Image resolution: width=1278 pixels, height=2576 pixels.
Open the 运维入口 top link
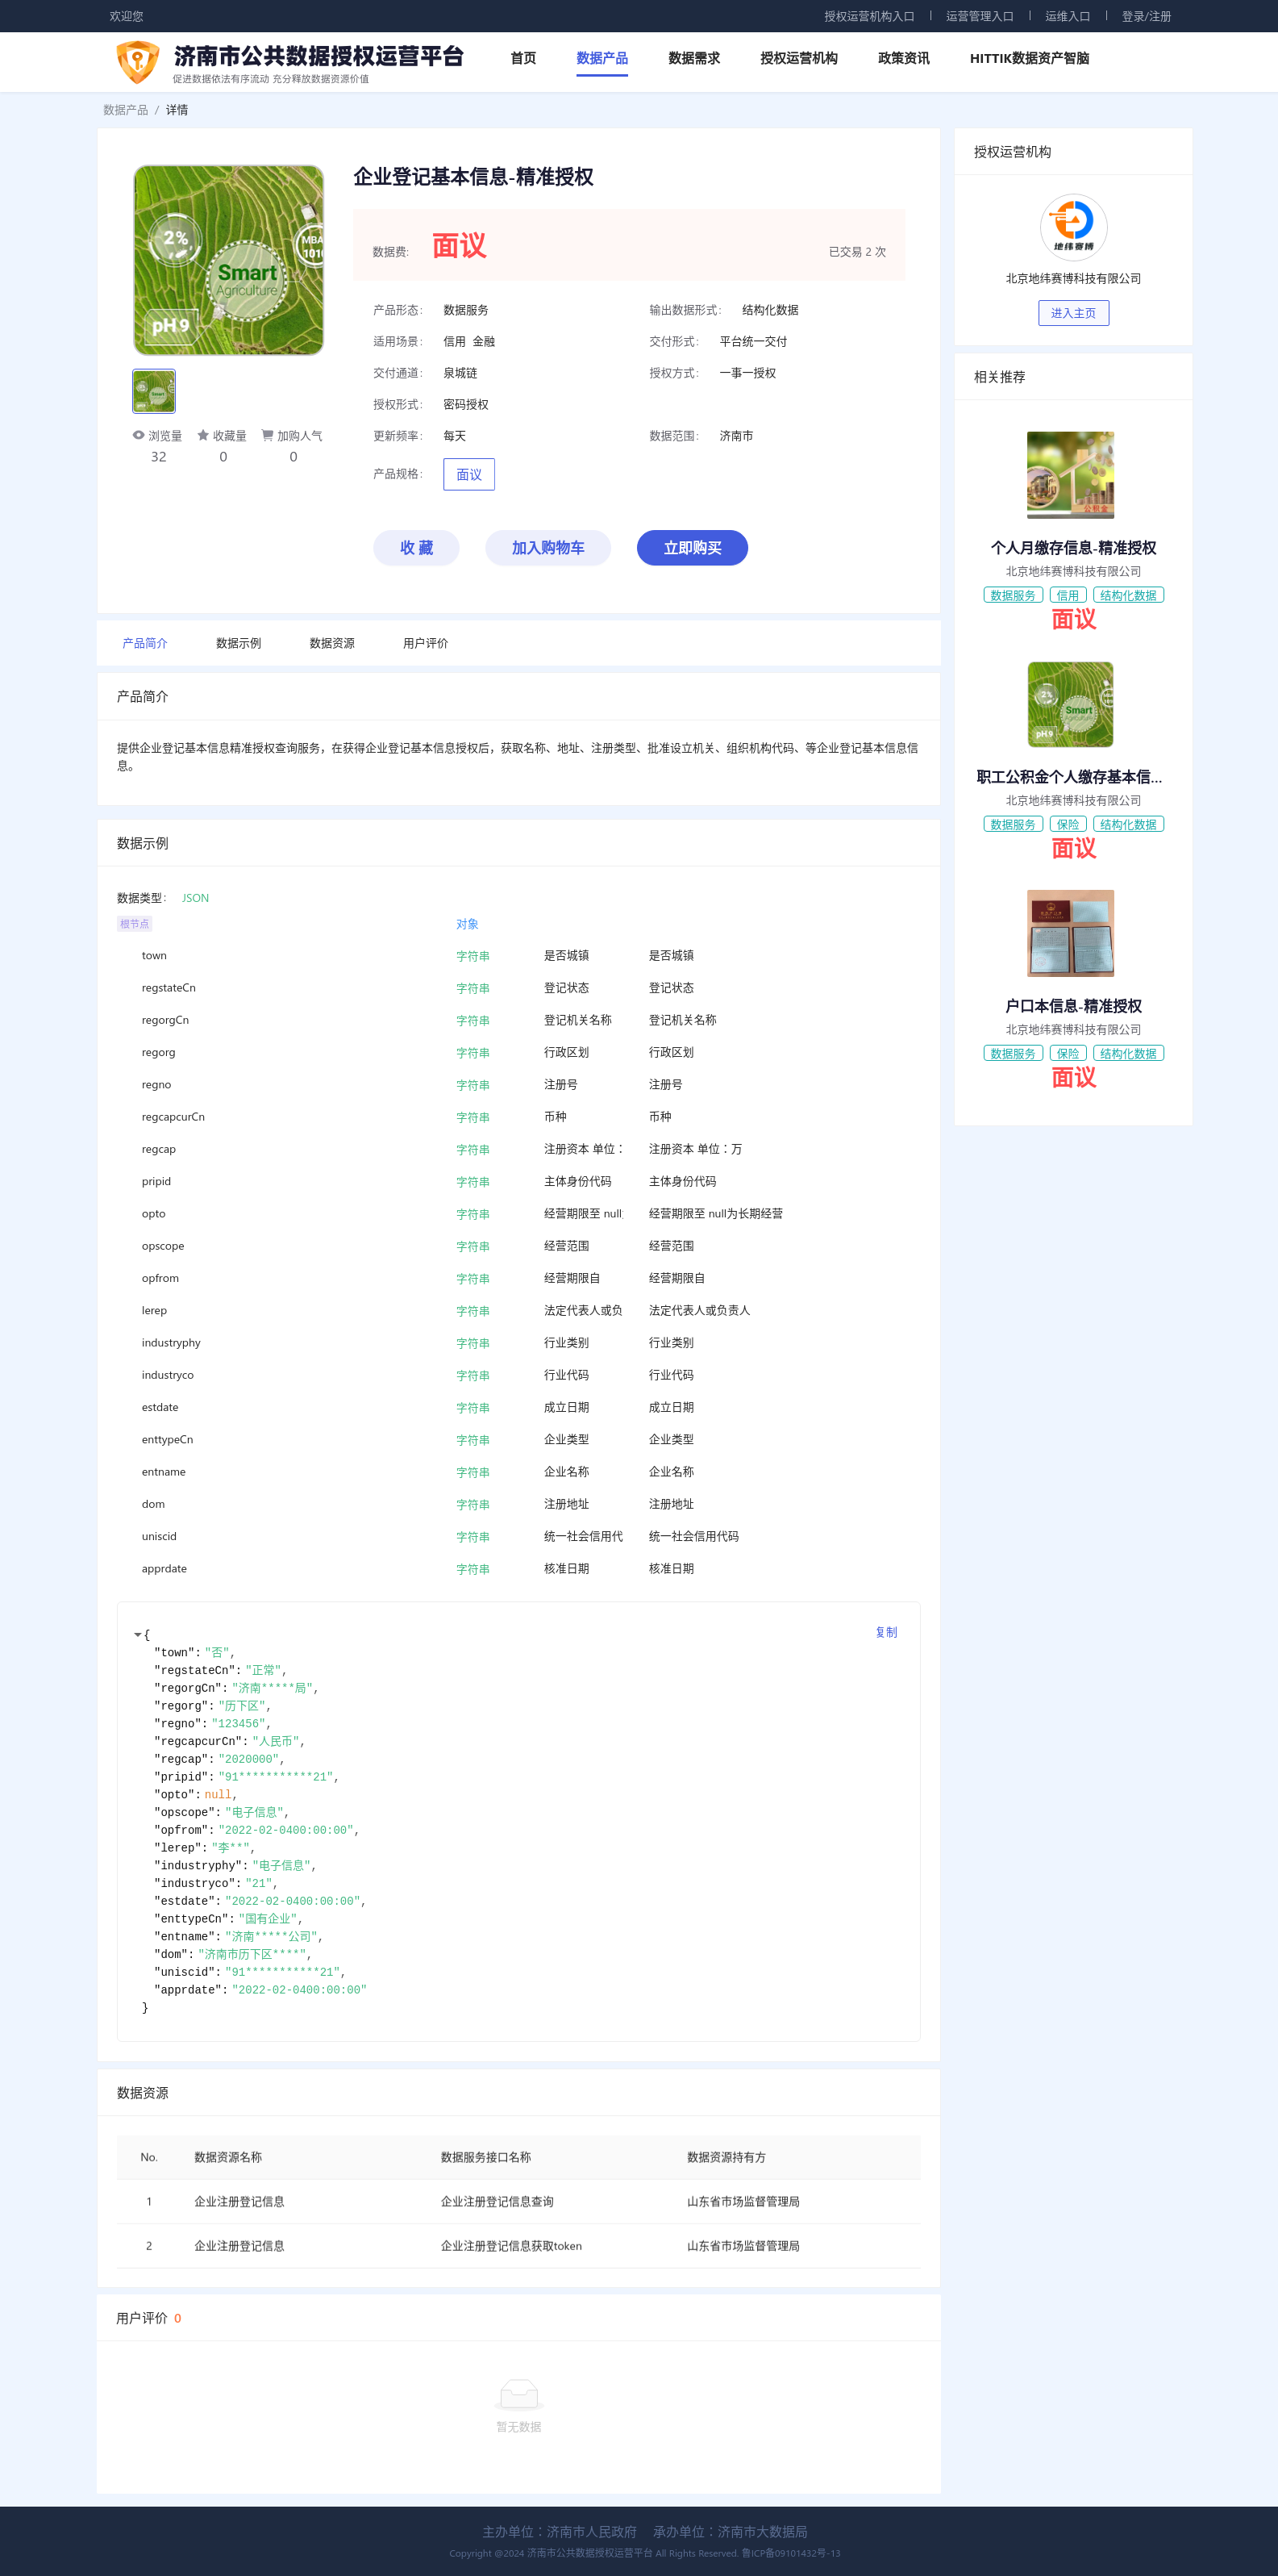(x=1068, y=16)
